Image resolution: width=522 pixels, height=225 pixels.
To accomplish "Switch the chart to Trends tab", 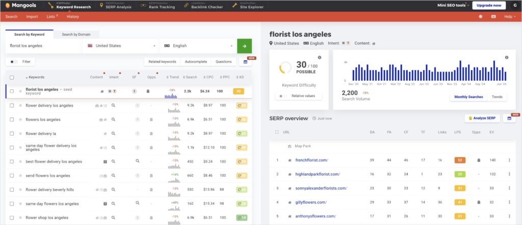I will pos(497,97).
